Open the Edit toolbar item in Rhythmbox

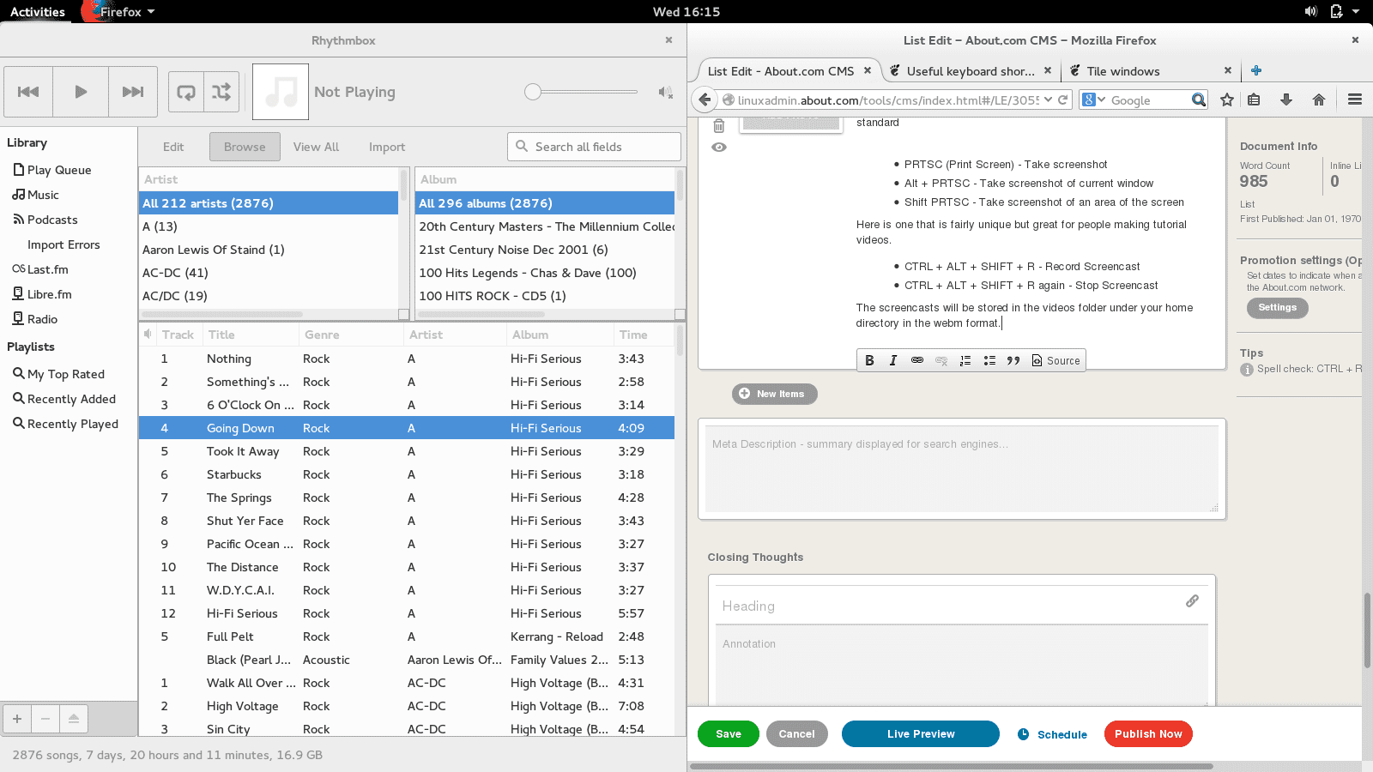pos(173,147)
